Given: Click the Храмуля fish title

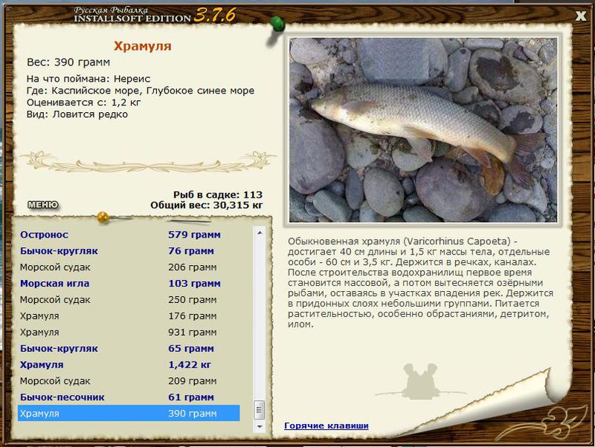Looking at the screenshot, I should coord(143,46).
